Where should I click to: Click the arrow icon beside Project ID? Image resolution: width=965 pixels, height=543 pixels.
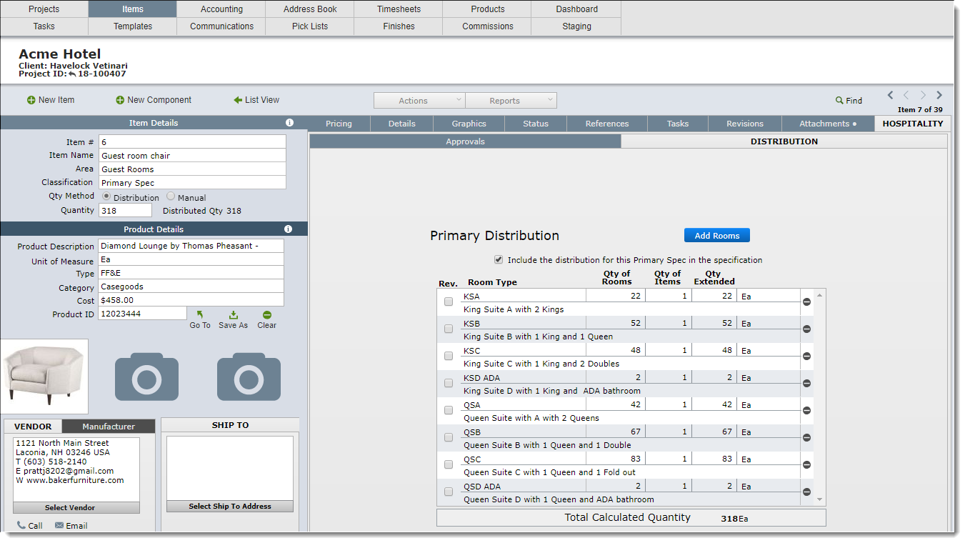tap(72, 74)
